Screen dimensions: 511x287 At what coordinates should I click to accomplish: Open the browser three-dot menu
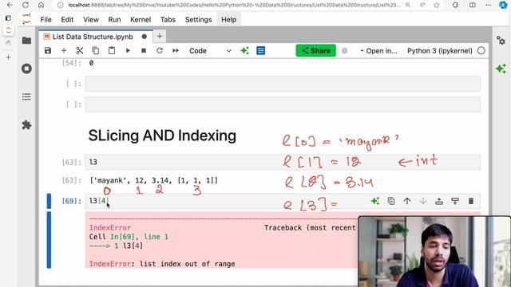(x=488, y=5)
